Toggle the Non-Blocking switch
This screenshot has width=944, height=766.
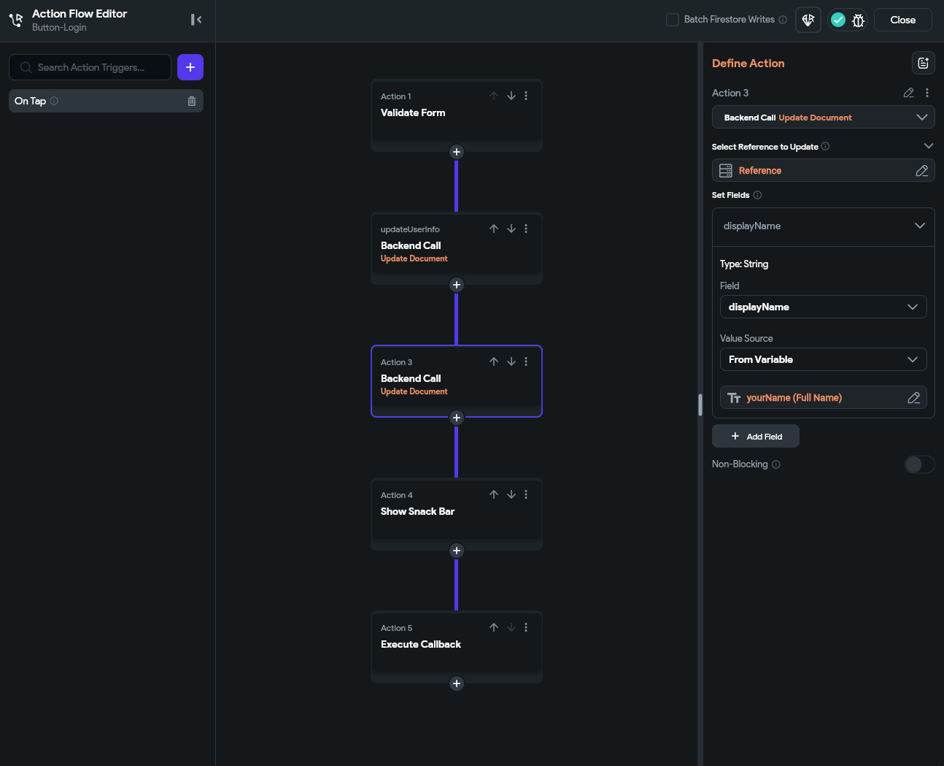919,464
